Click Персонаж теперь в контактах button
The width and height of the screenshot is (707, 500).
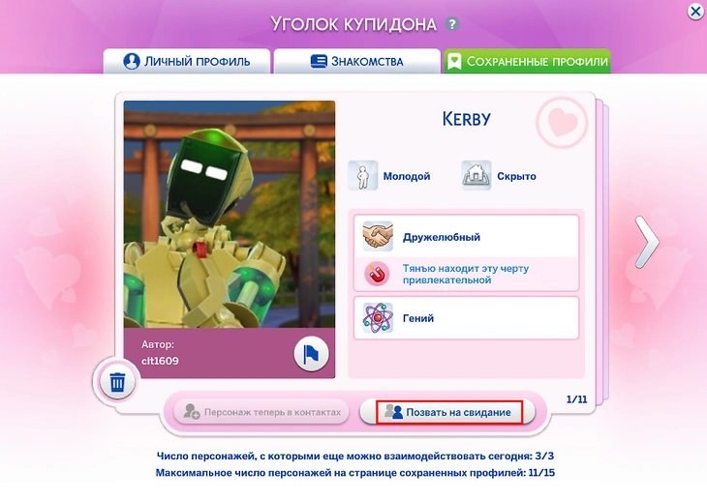pyautogui.click(x=261, y=412)
